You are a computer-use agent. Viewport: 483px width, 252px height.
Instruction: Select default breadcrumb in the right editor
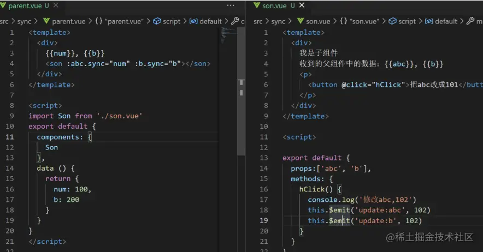click(446, 21)
